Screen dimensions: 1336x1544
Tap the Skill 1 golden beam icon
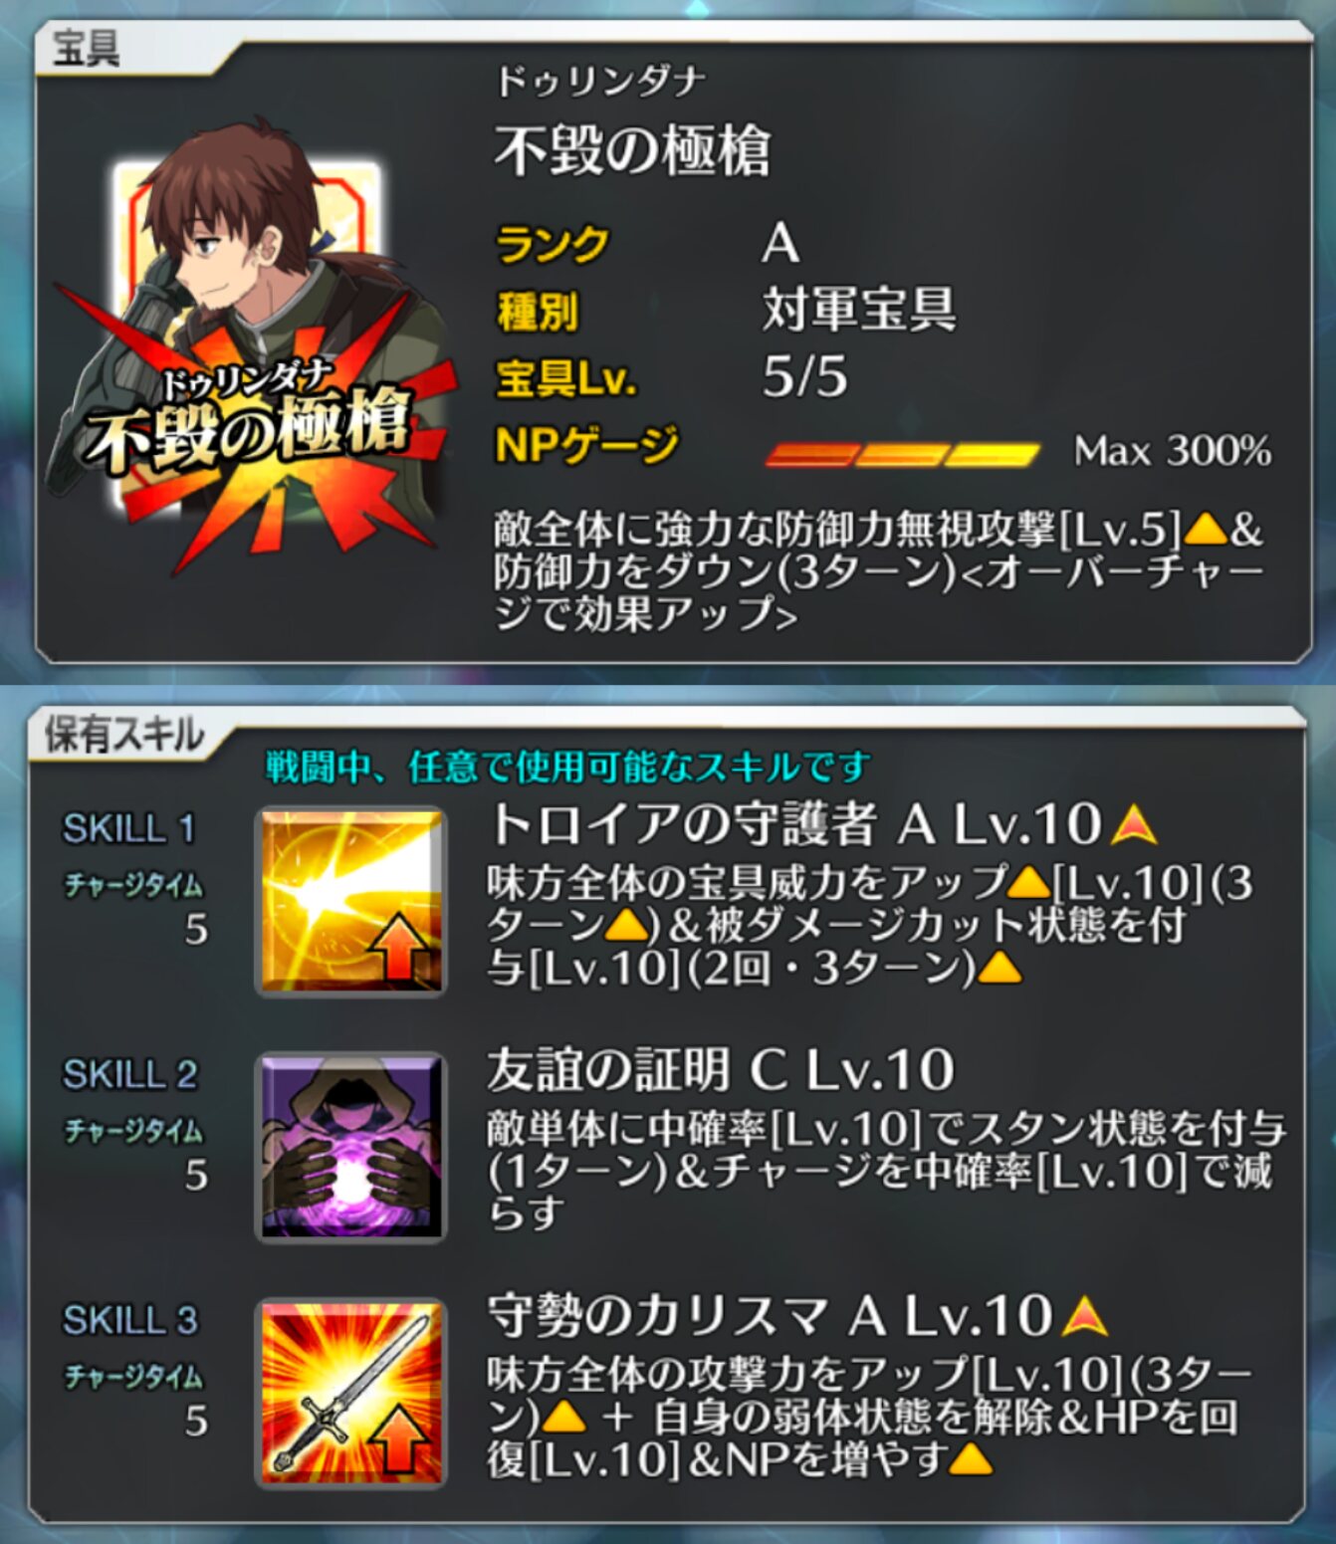(x=350, y=902)
